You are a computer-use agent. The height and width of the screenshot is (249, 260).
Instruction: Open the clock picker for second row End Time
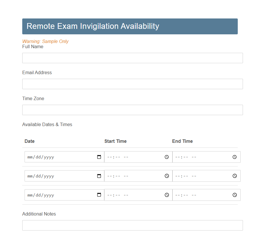pos(234,176)
